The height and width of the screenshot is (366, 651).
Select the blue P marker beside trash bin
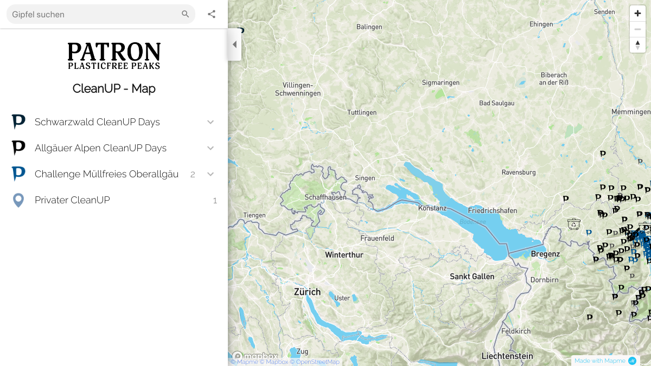coord(589,233)
